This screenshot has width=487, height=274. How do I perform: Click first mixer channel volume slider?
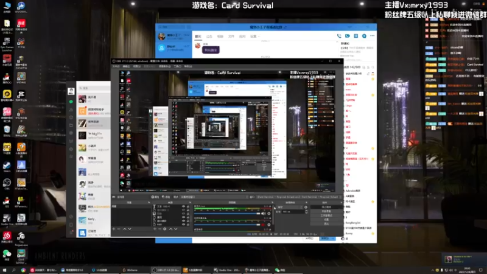tap(227, 214)
